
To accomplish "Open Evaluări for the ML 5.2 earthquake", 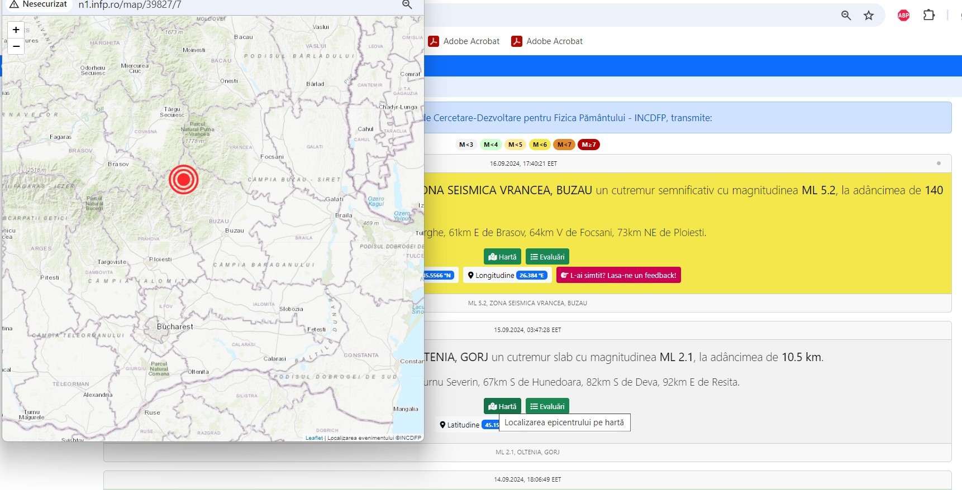I will pos(547,257).
